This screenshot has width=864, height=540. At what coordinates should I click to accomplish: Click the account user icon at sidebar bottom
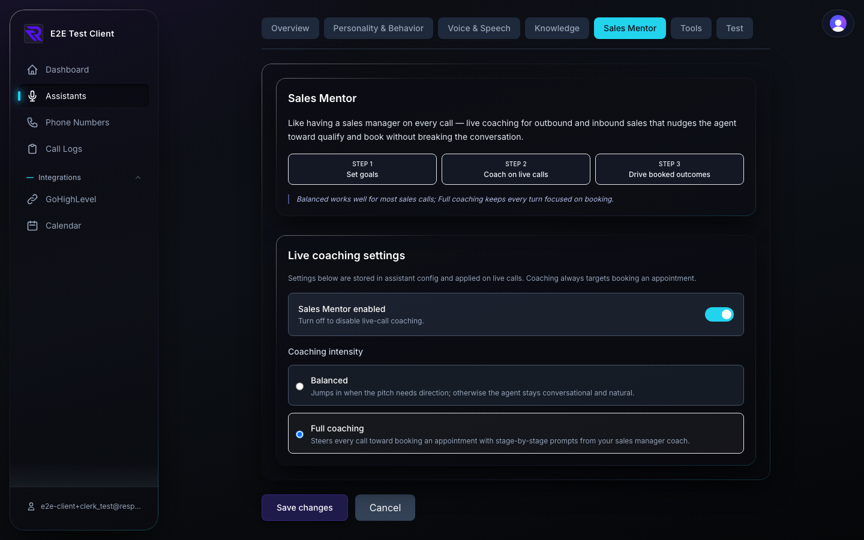31,506
